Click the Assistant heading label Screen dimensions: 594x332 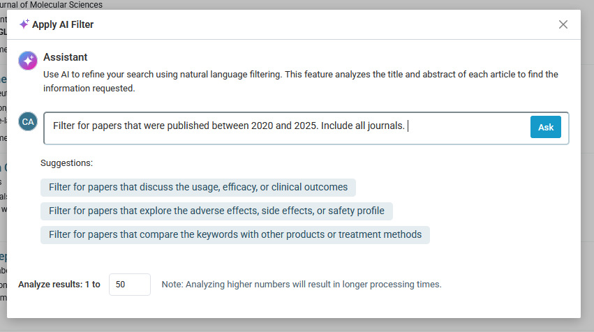66,57
